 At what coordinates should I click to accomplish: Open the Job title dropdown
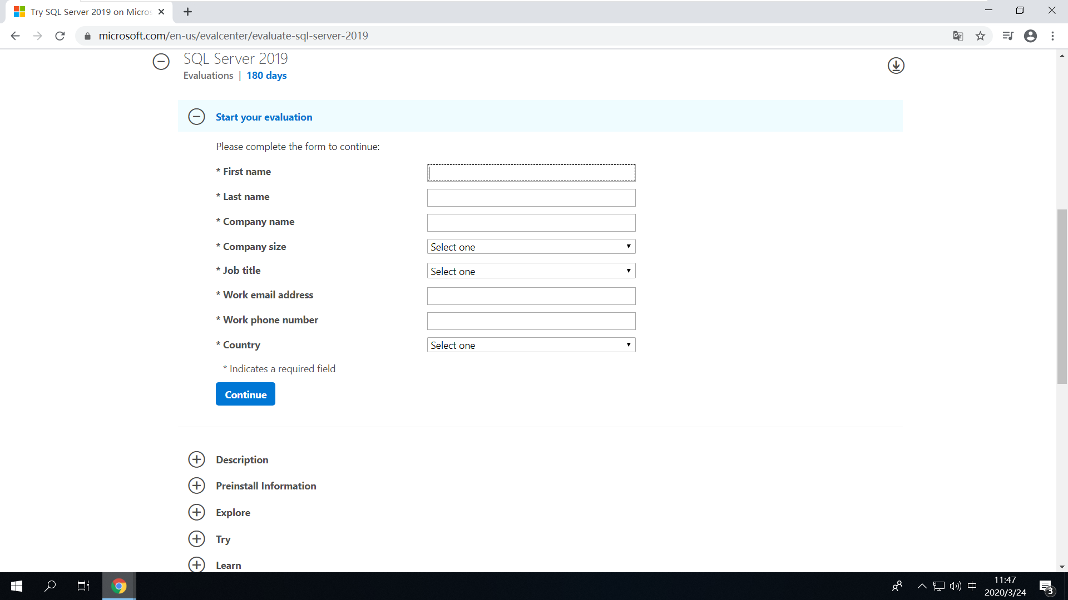[530, 271]
